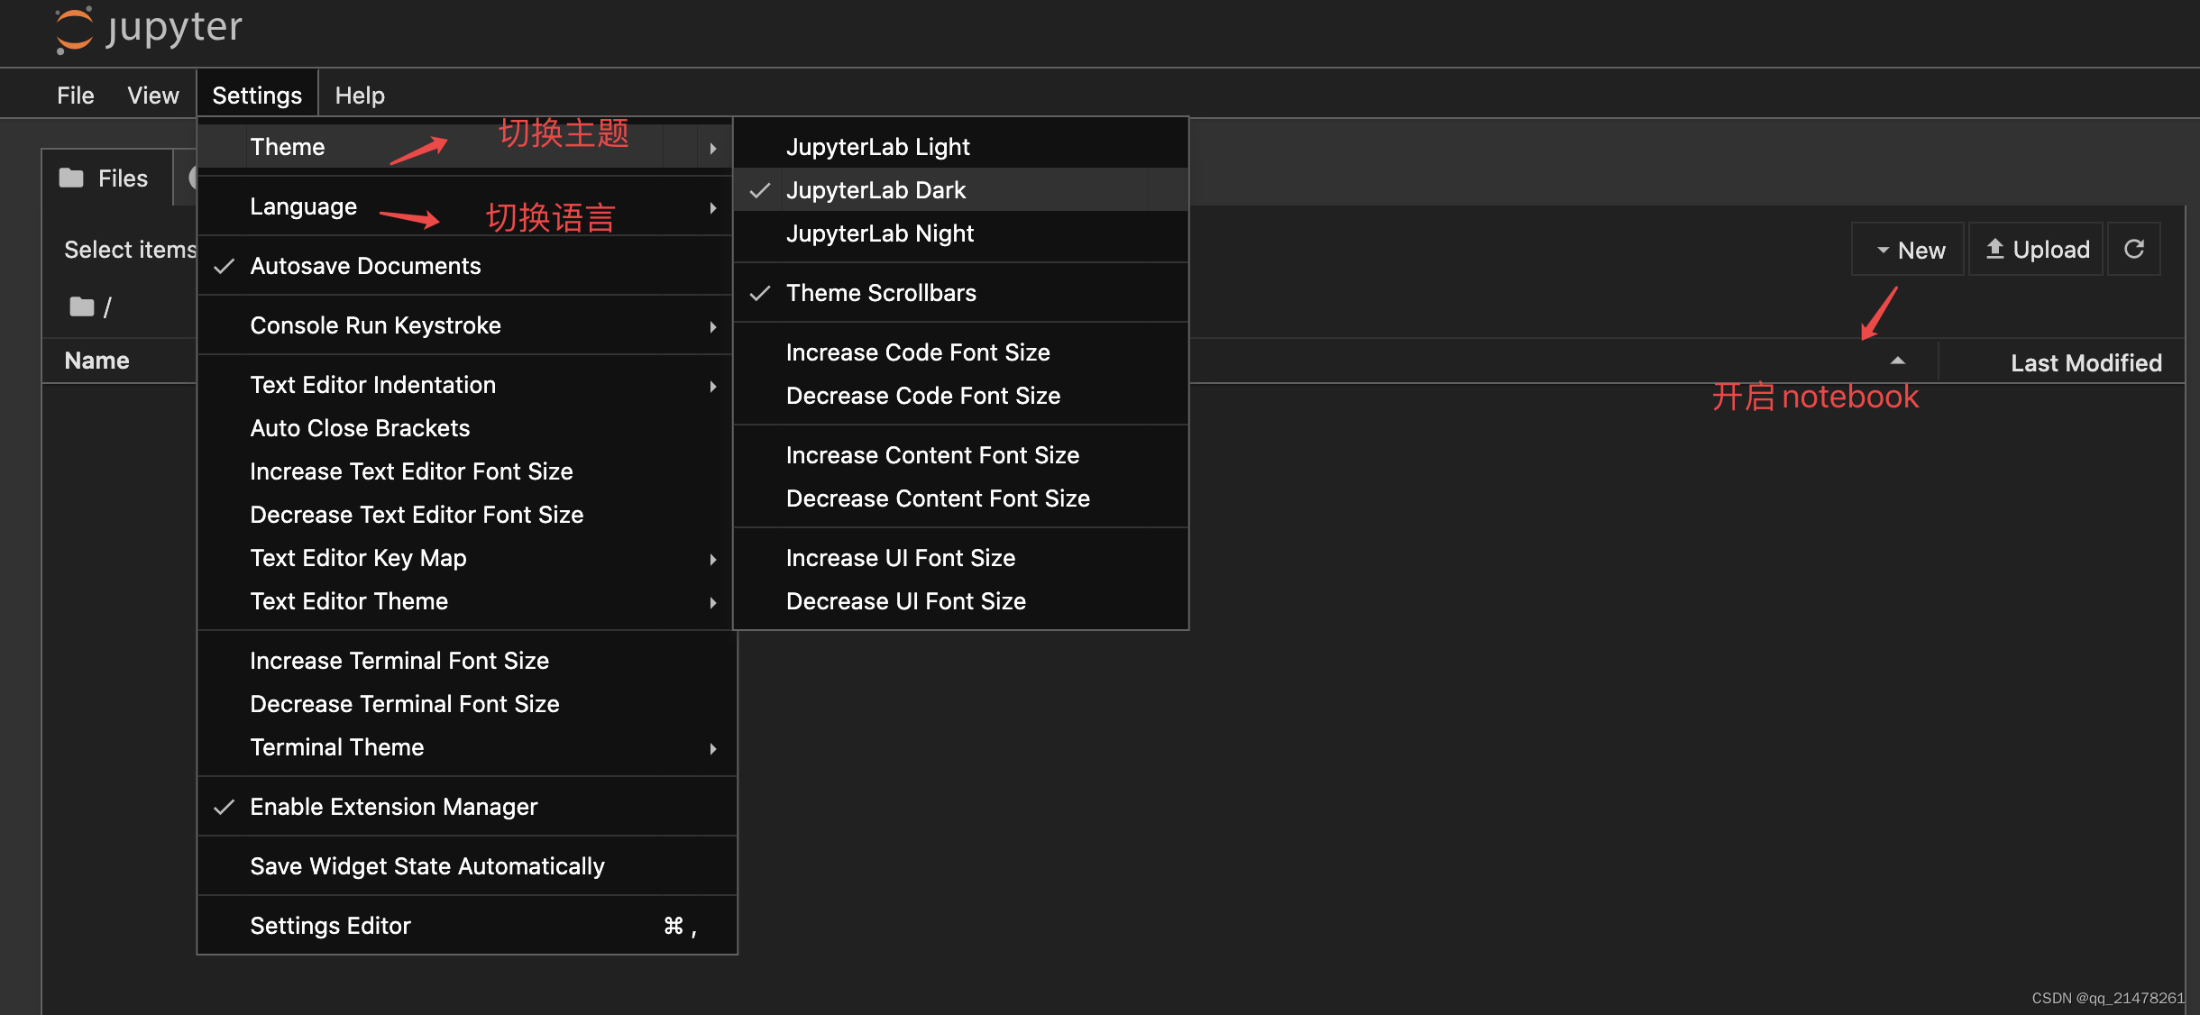Click the Name column sort arrow
The height and width of the screenshot is (1015, 2200).
[1897, 361]
